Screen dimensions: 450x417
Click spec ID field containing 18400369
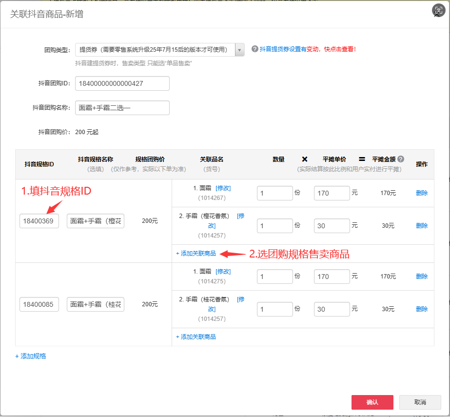click(39, 221)
